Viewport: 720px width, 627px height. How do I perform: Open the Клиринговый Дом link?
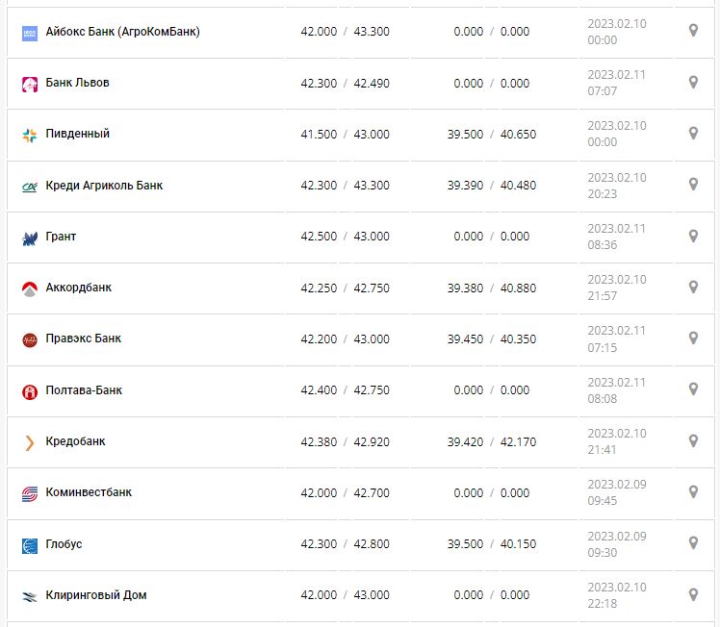click(96, 595)
